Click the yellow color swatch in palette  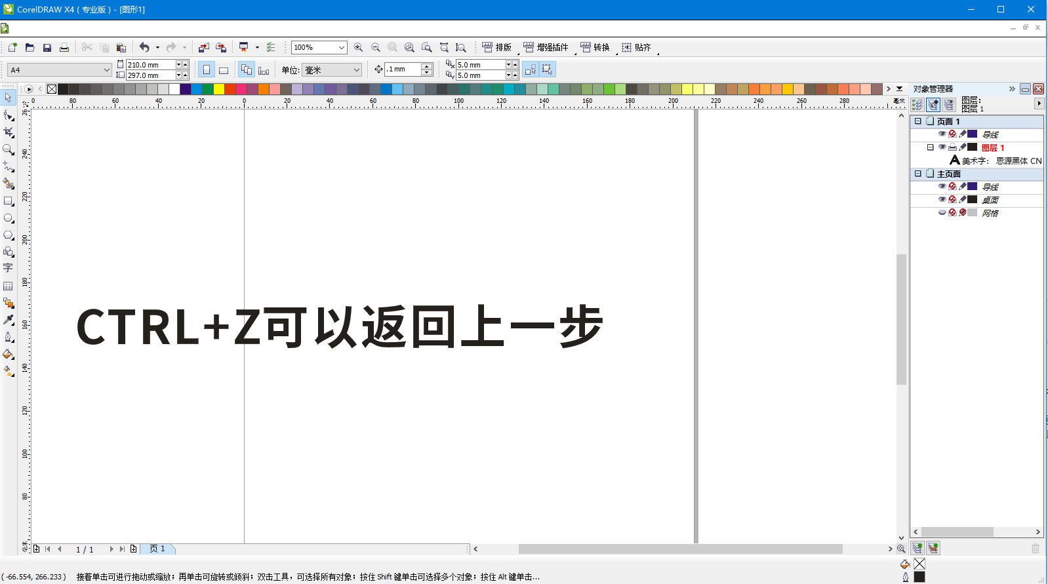(x=219, y=89)
